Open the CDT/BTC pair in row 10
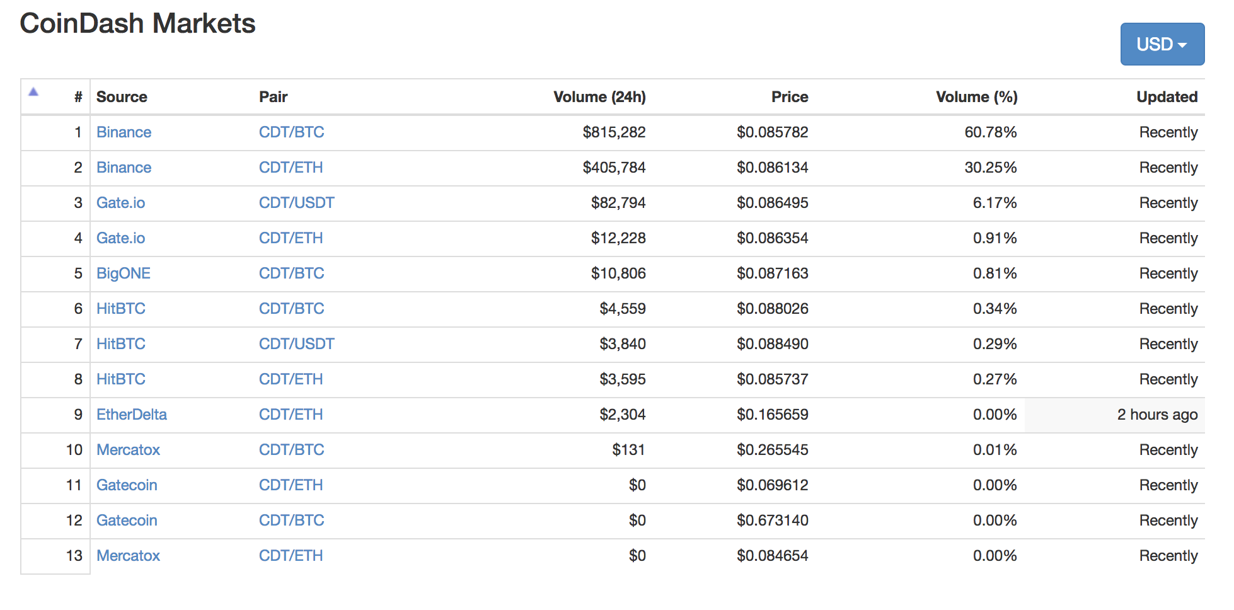Screen dimensions: 1234x610 point(291,450)
